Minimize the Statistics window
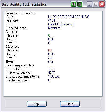The width and height of the screenshot is (106, 112). (x=89, y=4)
